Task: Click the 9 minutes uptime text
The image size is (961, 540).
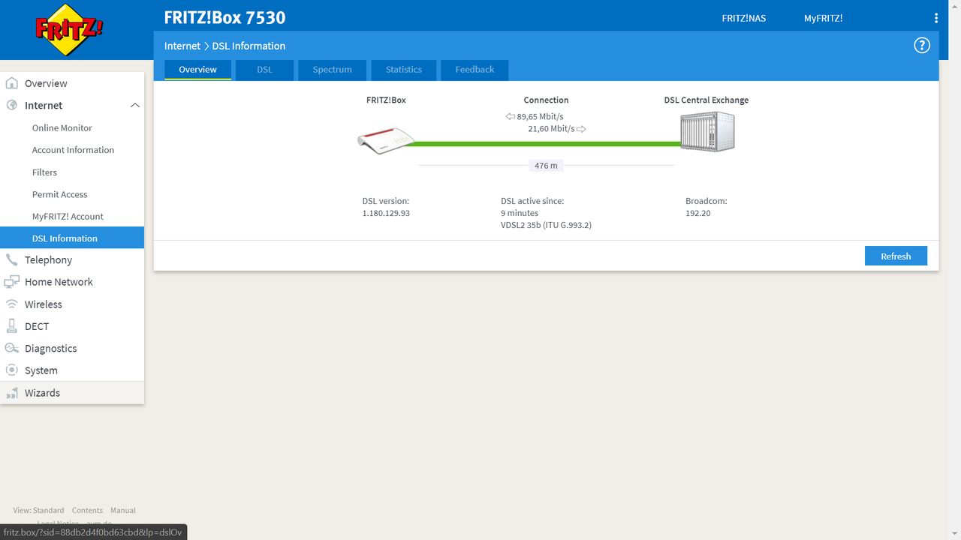Action: click(520, 213)
